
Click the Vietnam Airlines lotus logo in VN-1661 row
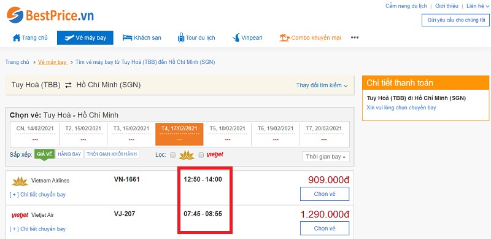[20, 181]
